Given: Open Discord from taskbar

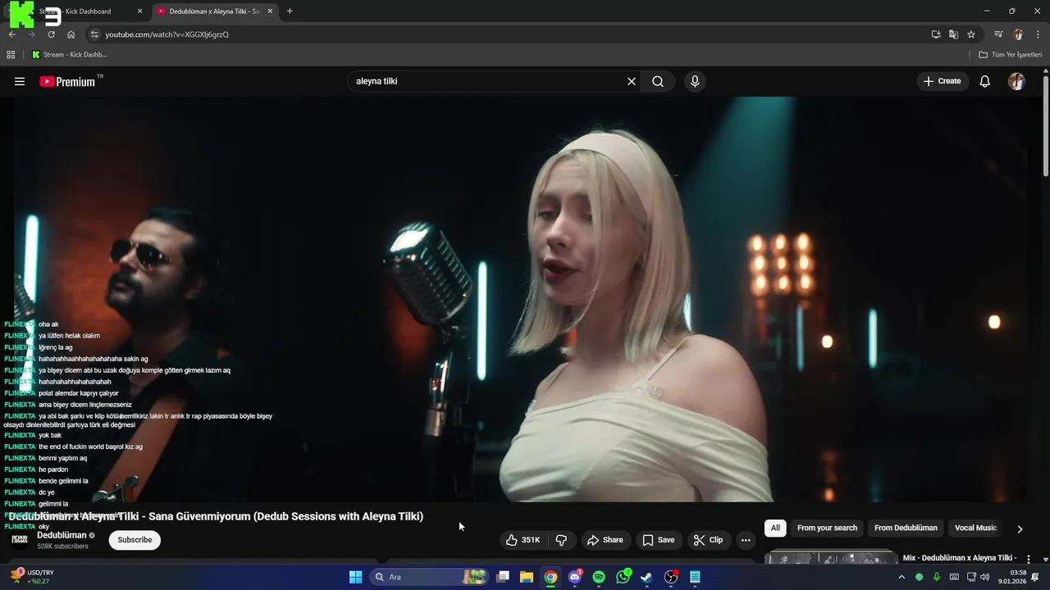Looking at the screenshot, I should point(575,577).
